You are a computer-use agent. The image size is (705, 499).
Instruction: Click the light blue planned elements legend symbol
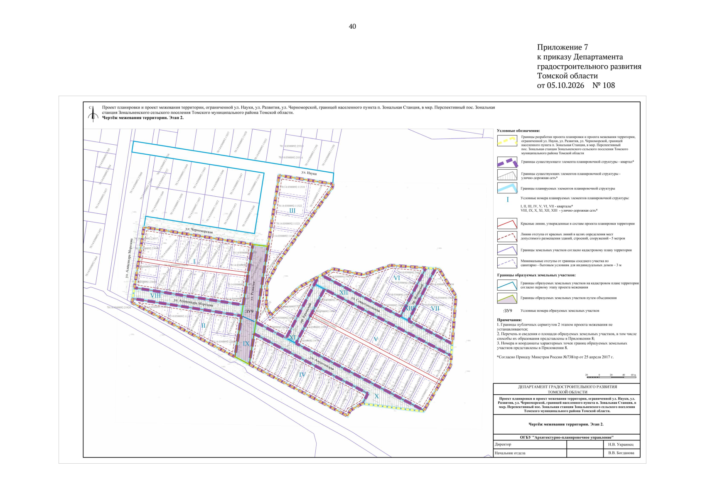[x=507, y=188]
